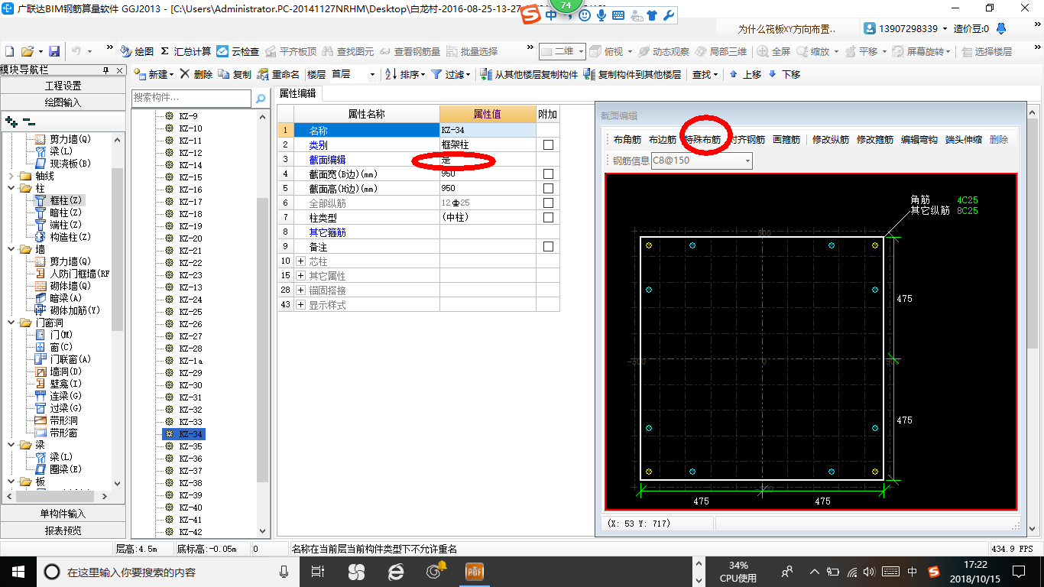
Task: Toggle 附加 checkbox for 备注 row
Action: [x=548, y=247]
